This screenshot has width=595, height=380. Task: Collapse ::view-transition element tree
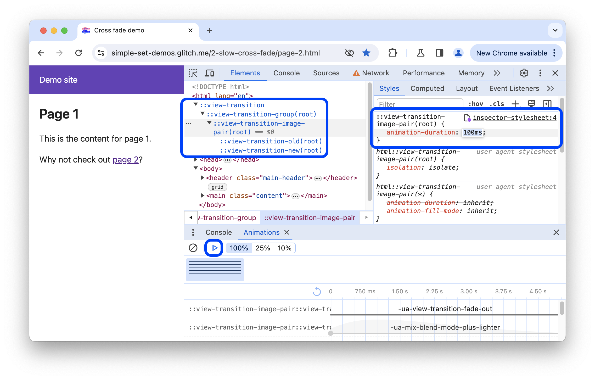click(x=197, y=104)
